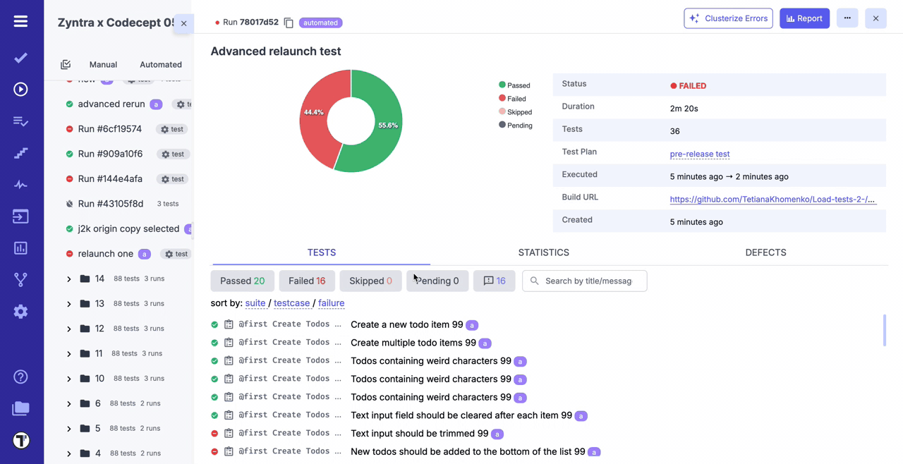Switch to the Automated runs tab
The width and height of the screenshot is (903, 464).
point(161,64)
